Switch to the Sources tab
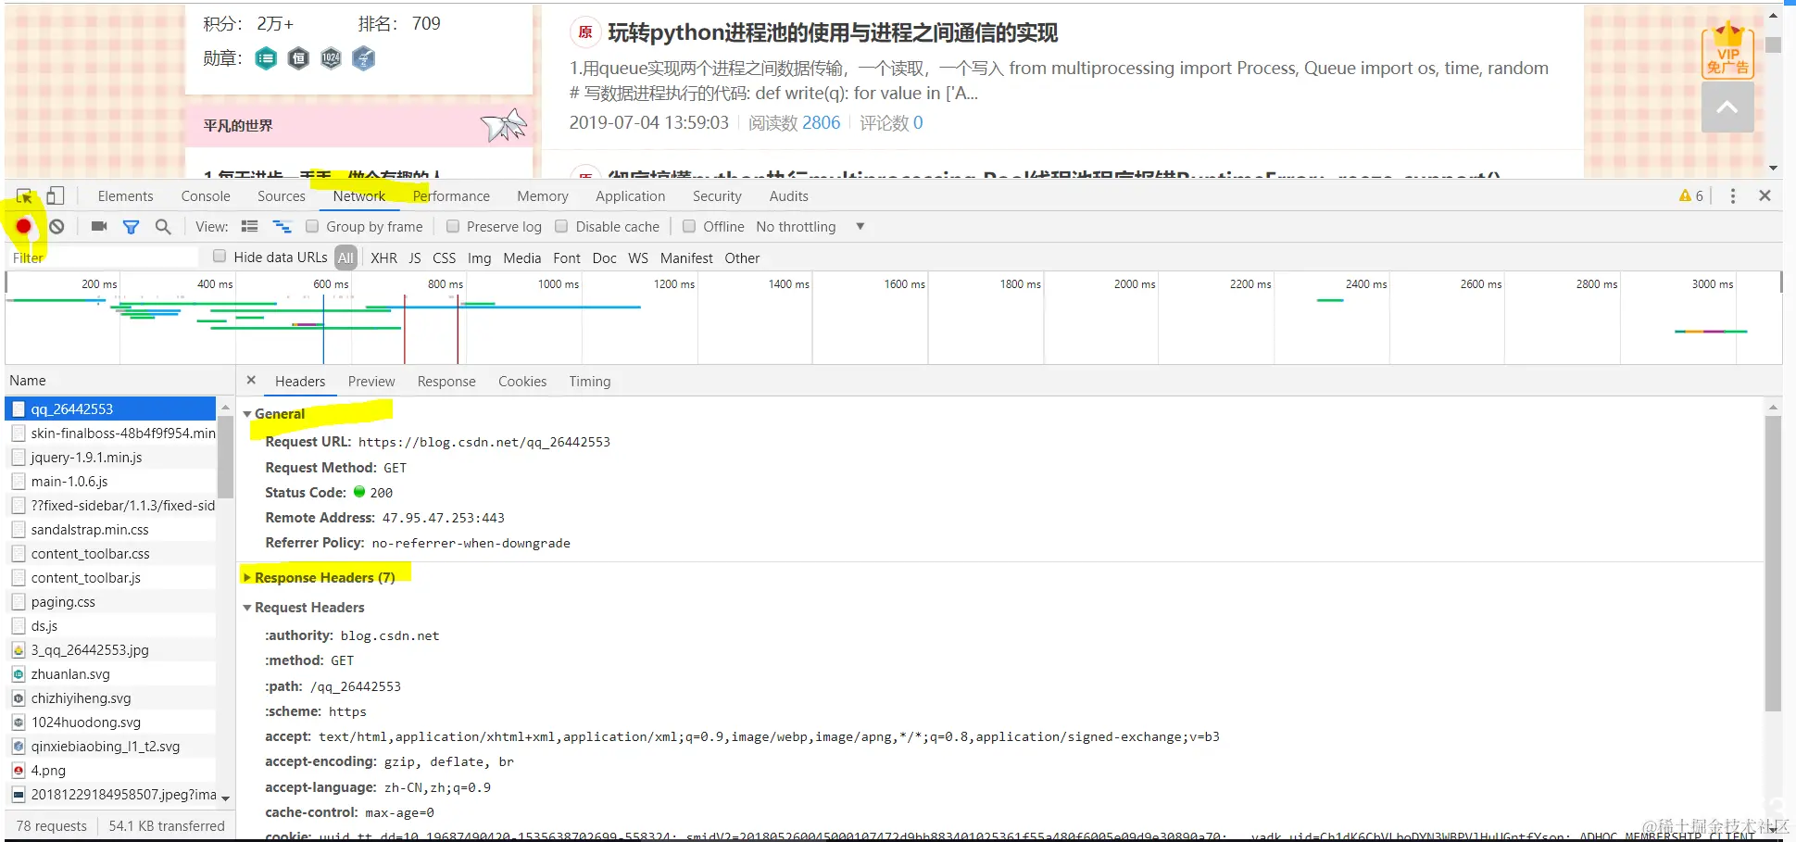Image resolution: width=1796 pixels, height=842 pixels. 282,196
